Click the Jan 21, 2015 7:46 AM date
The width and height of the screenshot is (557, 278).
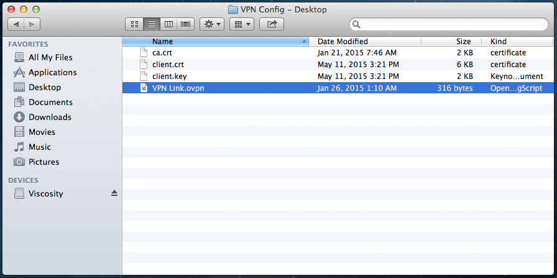[x=357, y=53]
